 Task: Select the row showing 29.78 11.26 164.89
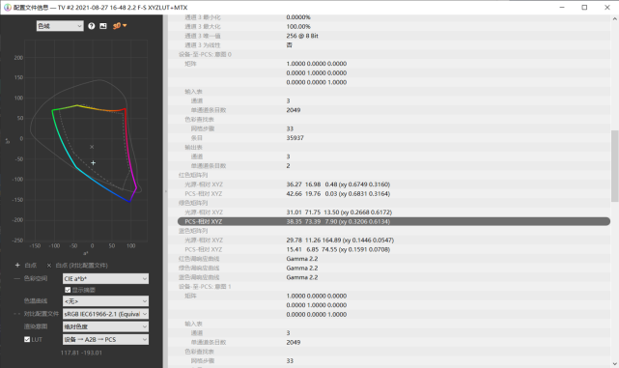[x=394, y=241]
